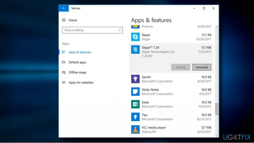Click the search magnifier icon
This screenshot has height=143, width=254.
click(x=120, y=30)
